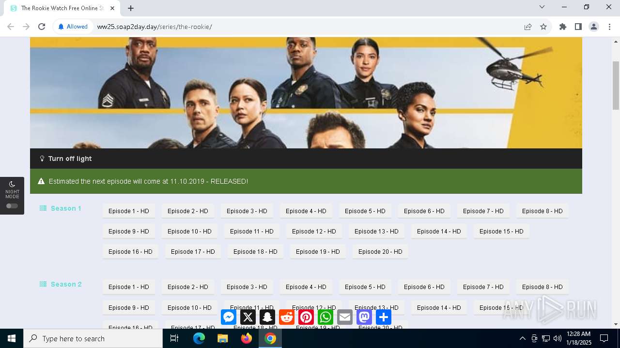Share to Mastodon icon
This screenshot has height=348, width=620.
click(x=364, y=317)
